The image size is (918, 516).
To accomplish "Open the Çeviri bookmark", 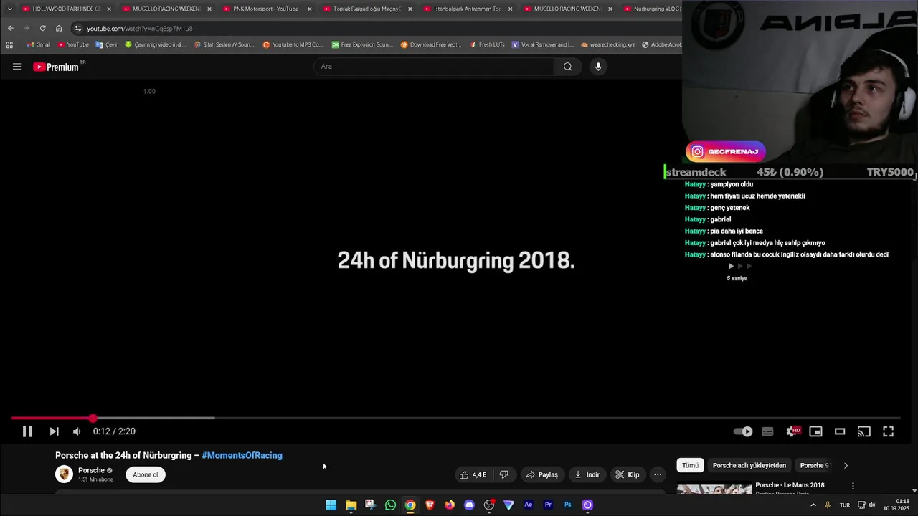I will click(x=106, y=44).
